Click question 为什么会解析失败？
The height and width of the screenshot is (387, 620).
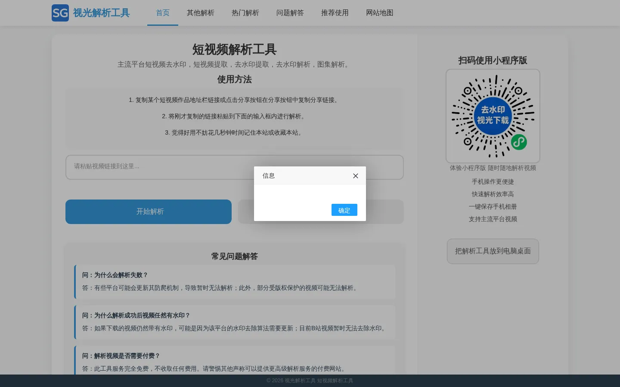click(115, 275)
